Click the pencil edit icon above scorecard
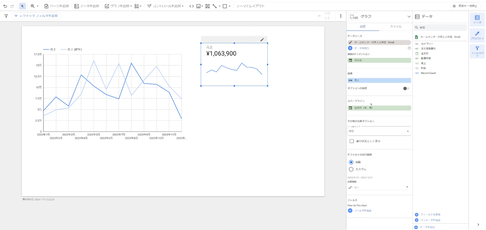The height and width of the screenshot is (230, 486). tap(262, 39)
